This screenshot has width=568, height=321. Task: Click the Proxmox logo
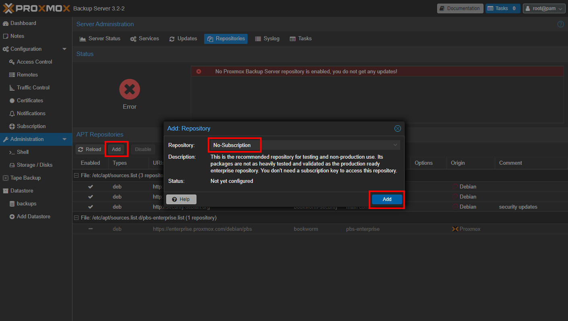(x=37, y=8)
